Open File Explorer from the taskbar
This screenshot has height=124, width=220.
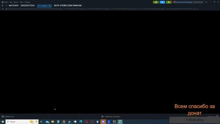(53, 122)
